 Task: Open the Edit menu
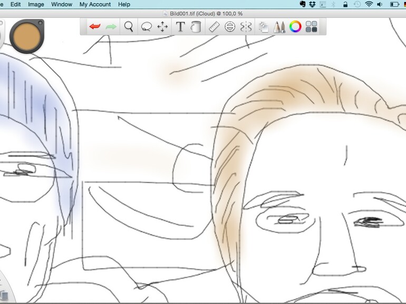[15, 4]
